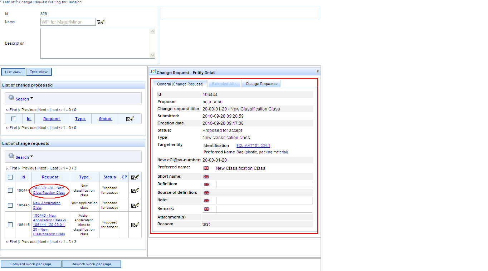Collapse the Entity Detail panel with double-arrow
The height and width of the screenshot is (271, 488).
click(x=317, y=72)
